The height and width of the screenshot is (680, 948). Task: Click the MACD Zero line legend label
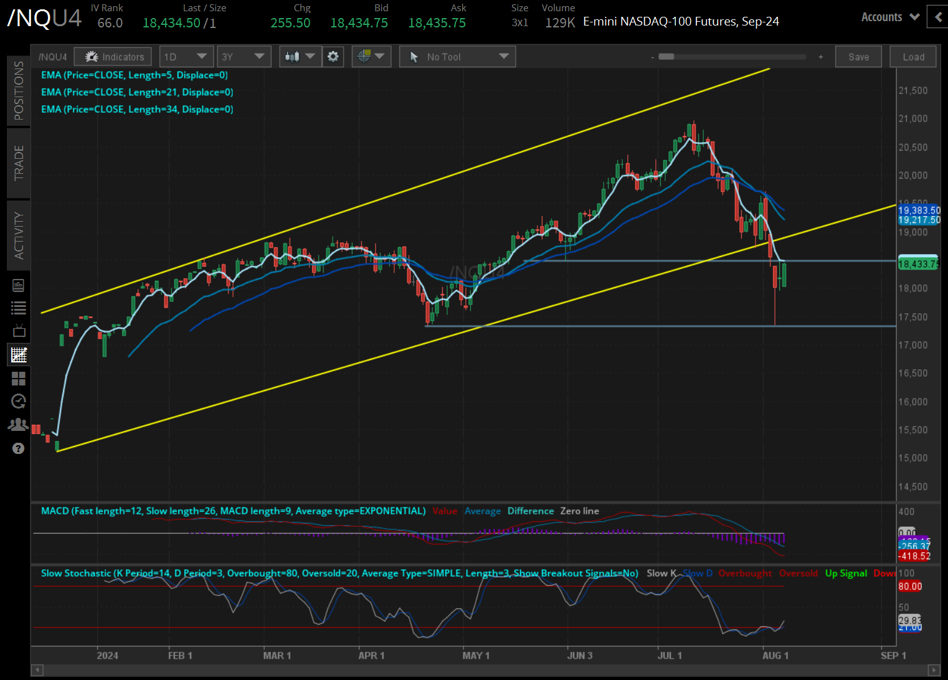(x=579, y=511)
